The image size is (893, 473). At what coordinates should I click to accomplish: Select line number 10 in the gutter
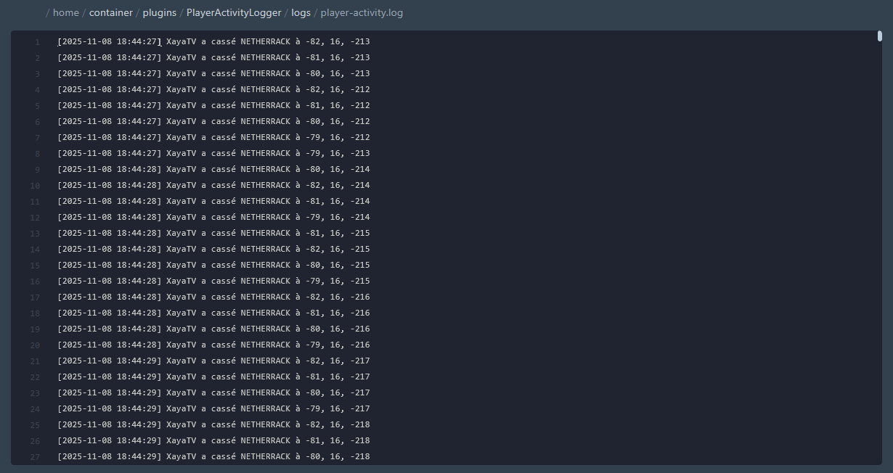point(35,186)
